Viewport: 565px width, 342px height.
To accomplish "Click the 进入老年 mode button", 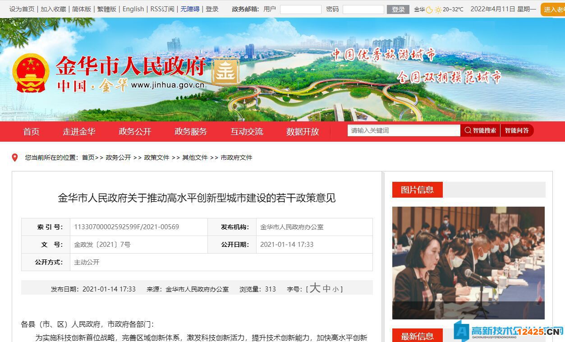I will pos(553,9).
